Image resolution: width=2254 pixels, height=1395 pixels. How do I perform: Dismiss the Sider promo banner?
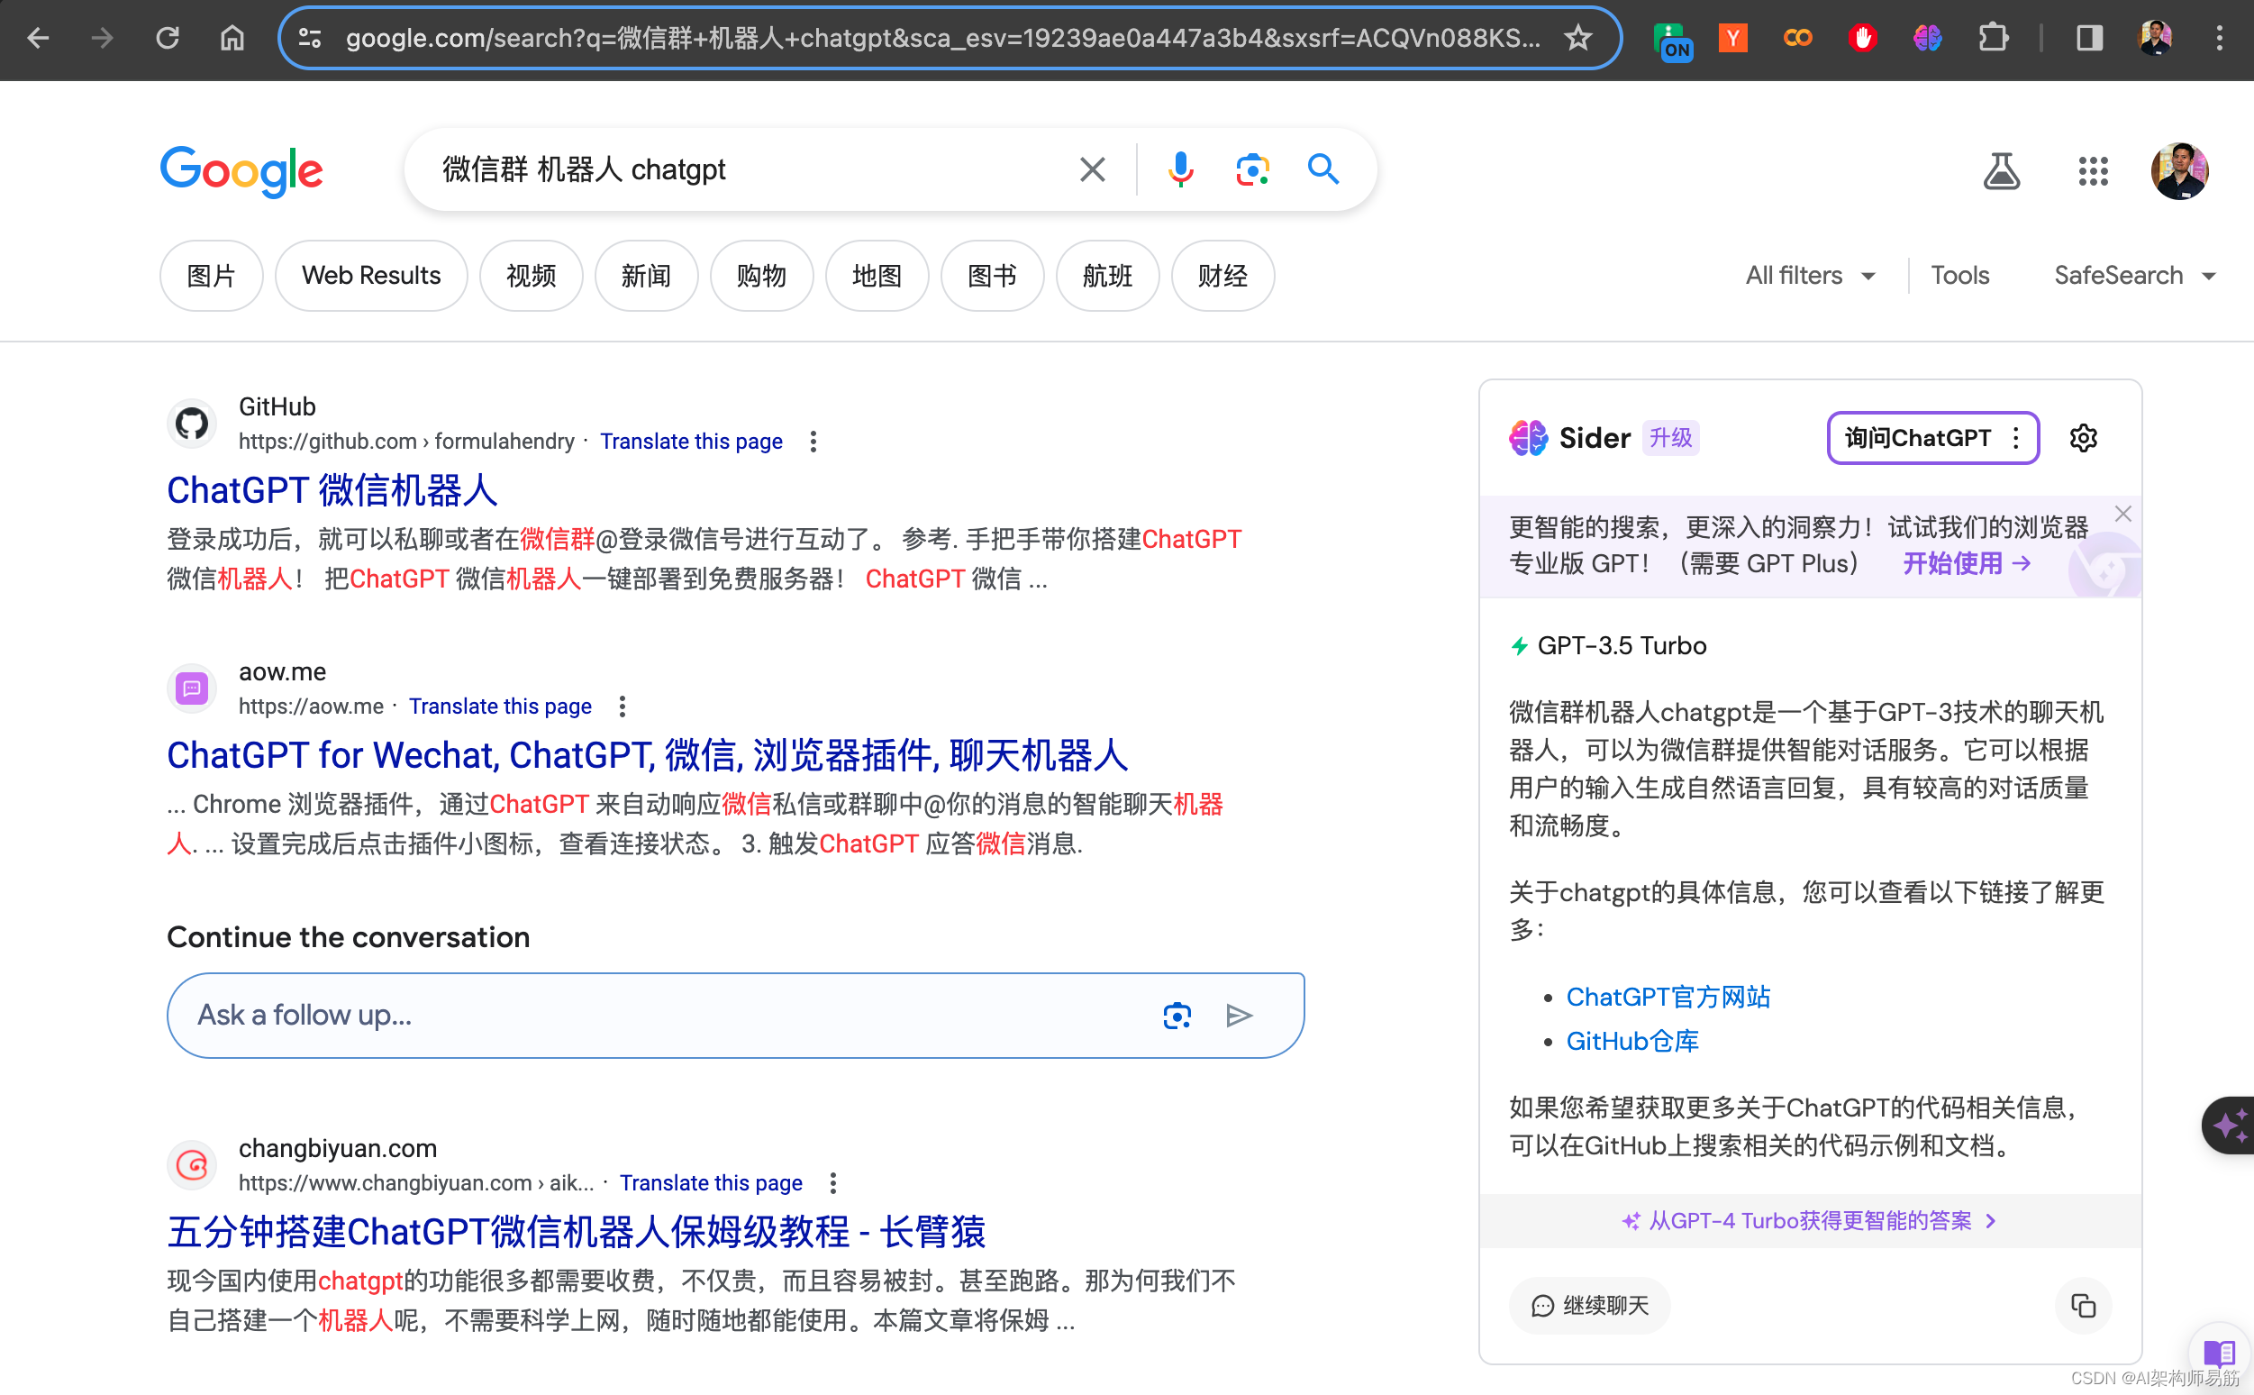point(2122,514)
